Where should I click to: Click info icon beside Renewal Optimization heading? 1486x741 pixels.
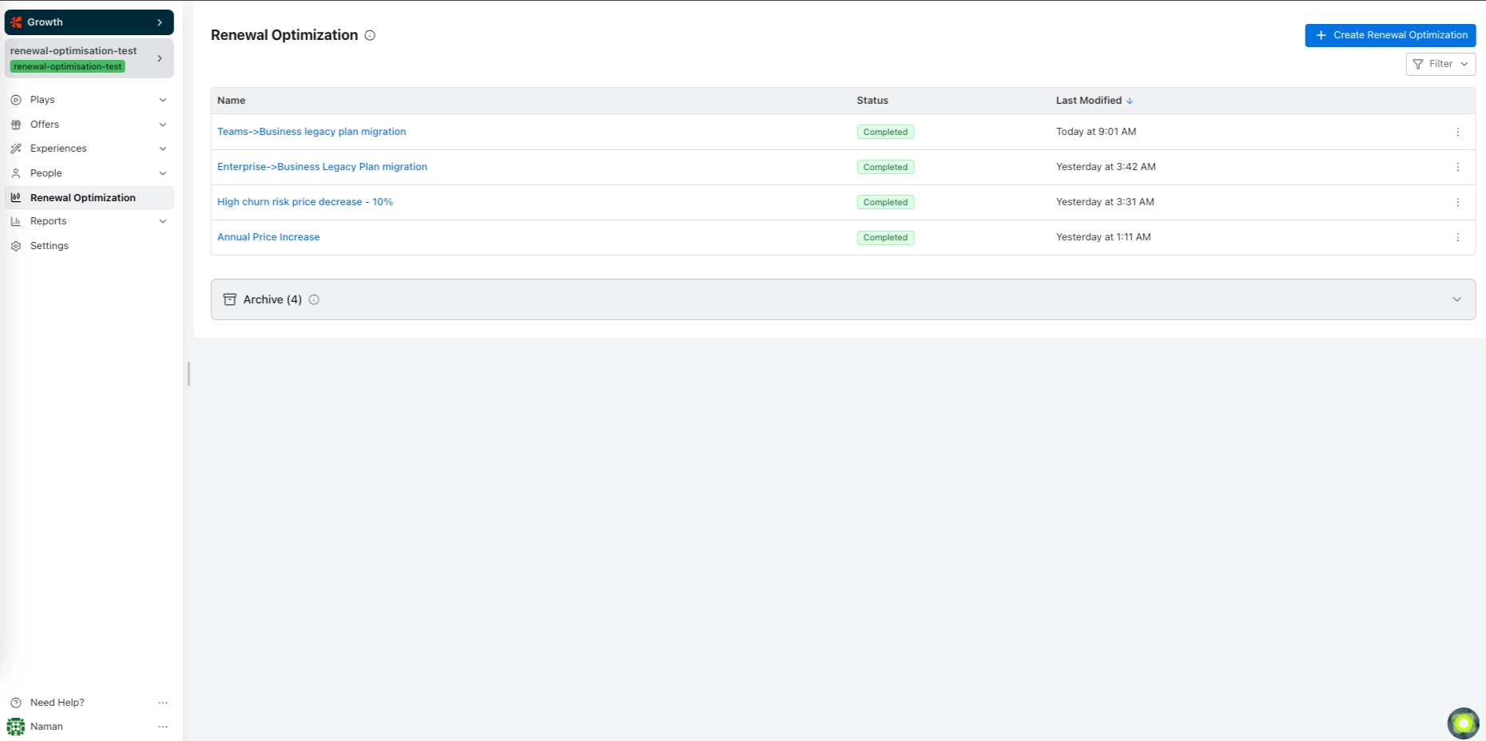tap(370, 35)
